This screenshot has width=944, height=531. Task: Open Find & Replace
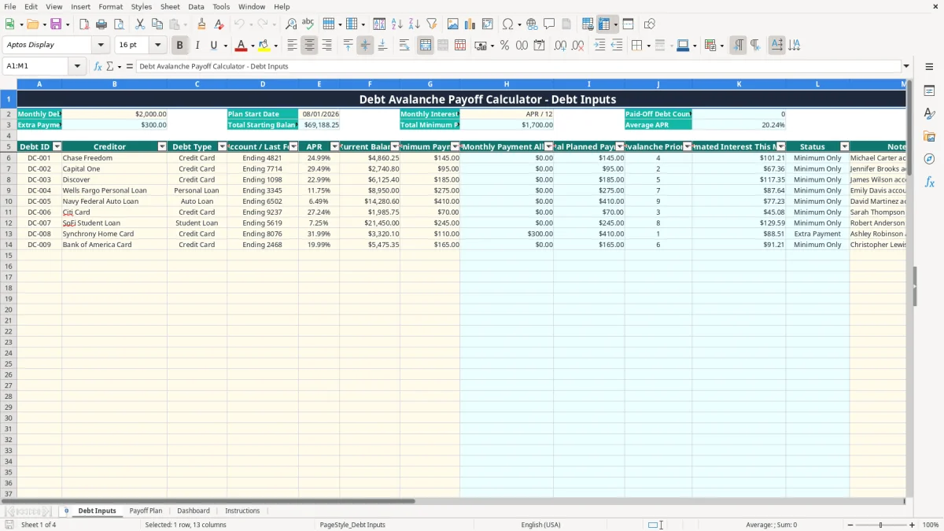click(291, 24)
